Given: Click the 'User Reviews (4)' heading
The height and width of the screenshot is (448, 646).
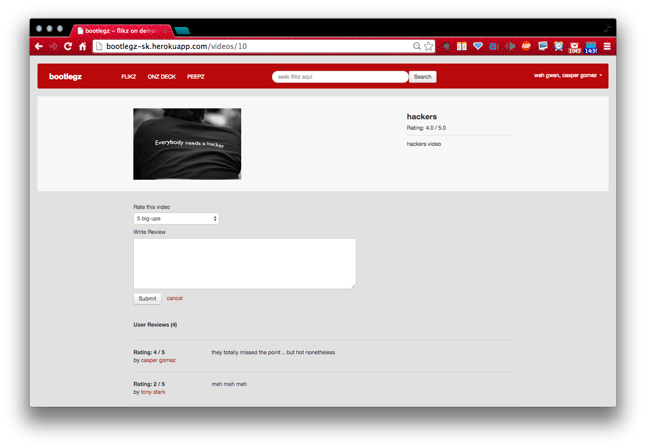Looking at the screenshot, I should [155, 325].
